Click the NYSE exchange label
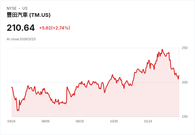The image size is (195, 135). (12, 8)
